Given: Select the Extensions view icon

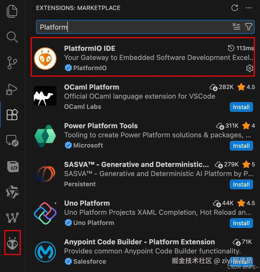Looking at the screenshot, I should pyautogui.click(x=12, y=114).
